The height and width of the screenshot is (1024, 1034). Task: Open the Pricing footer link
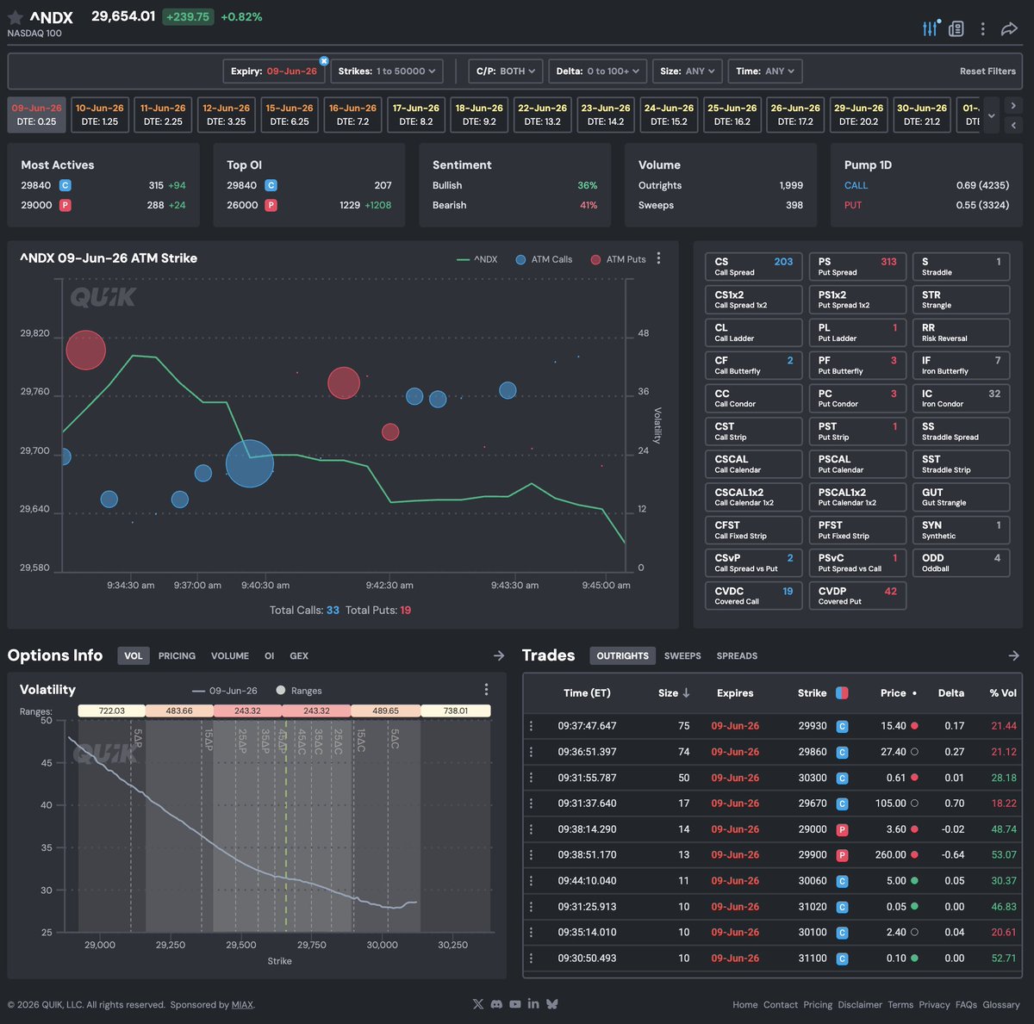click(818, 1005)
